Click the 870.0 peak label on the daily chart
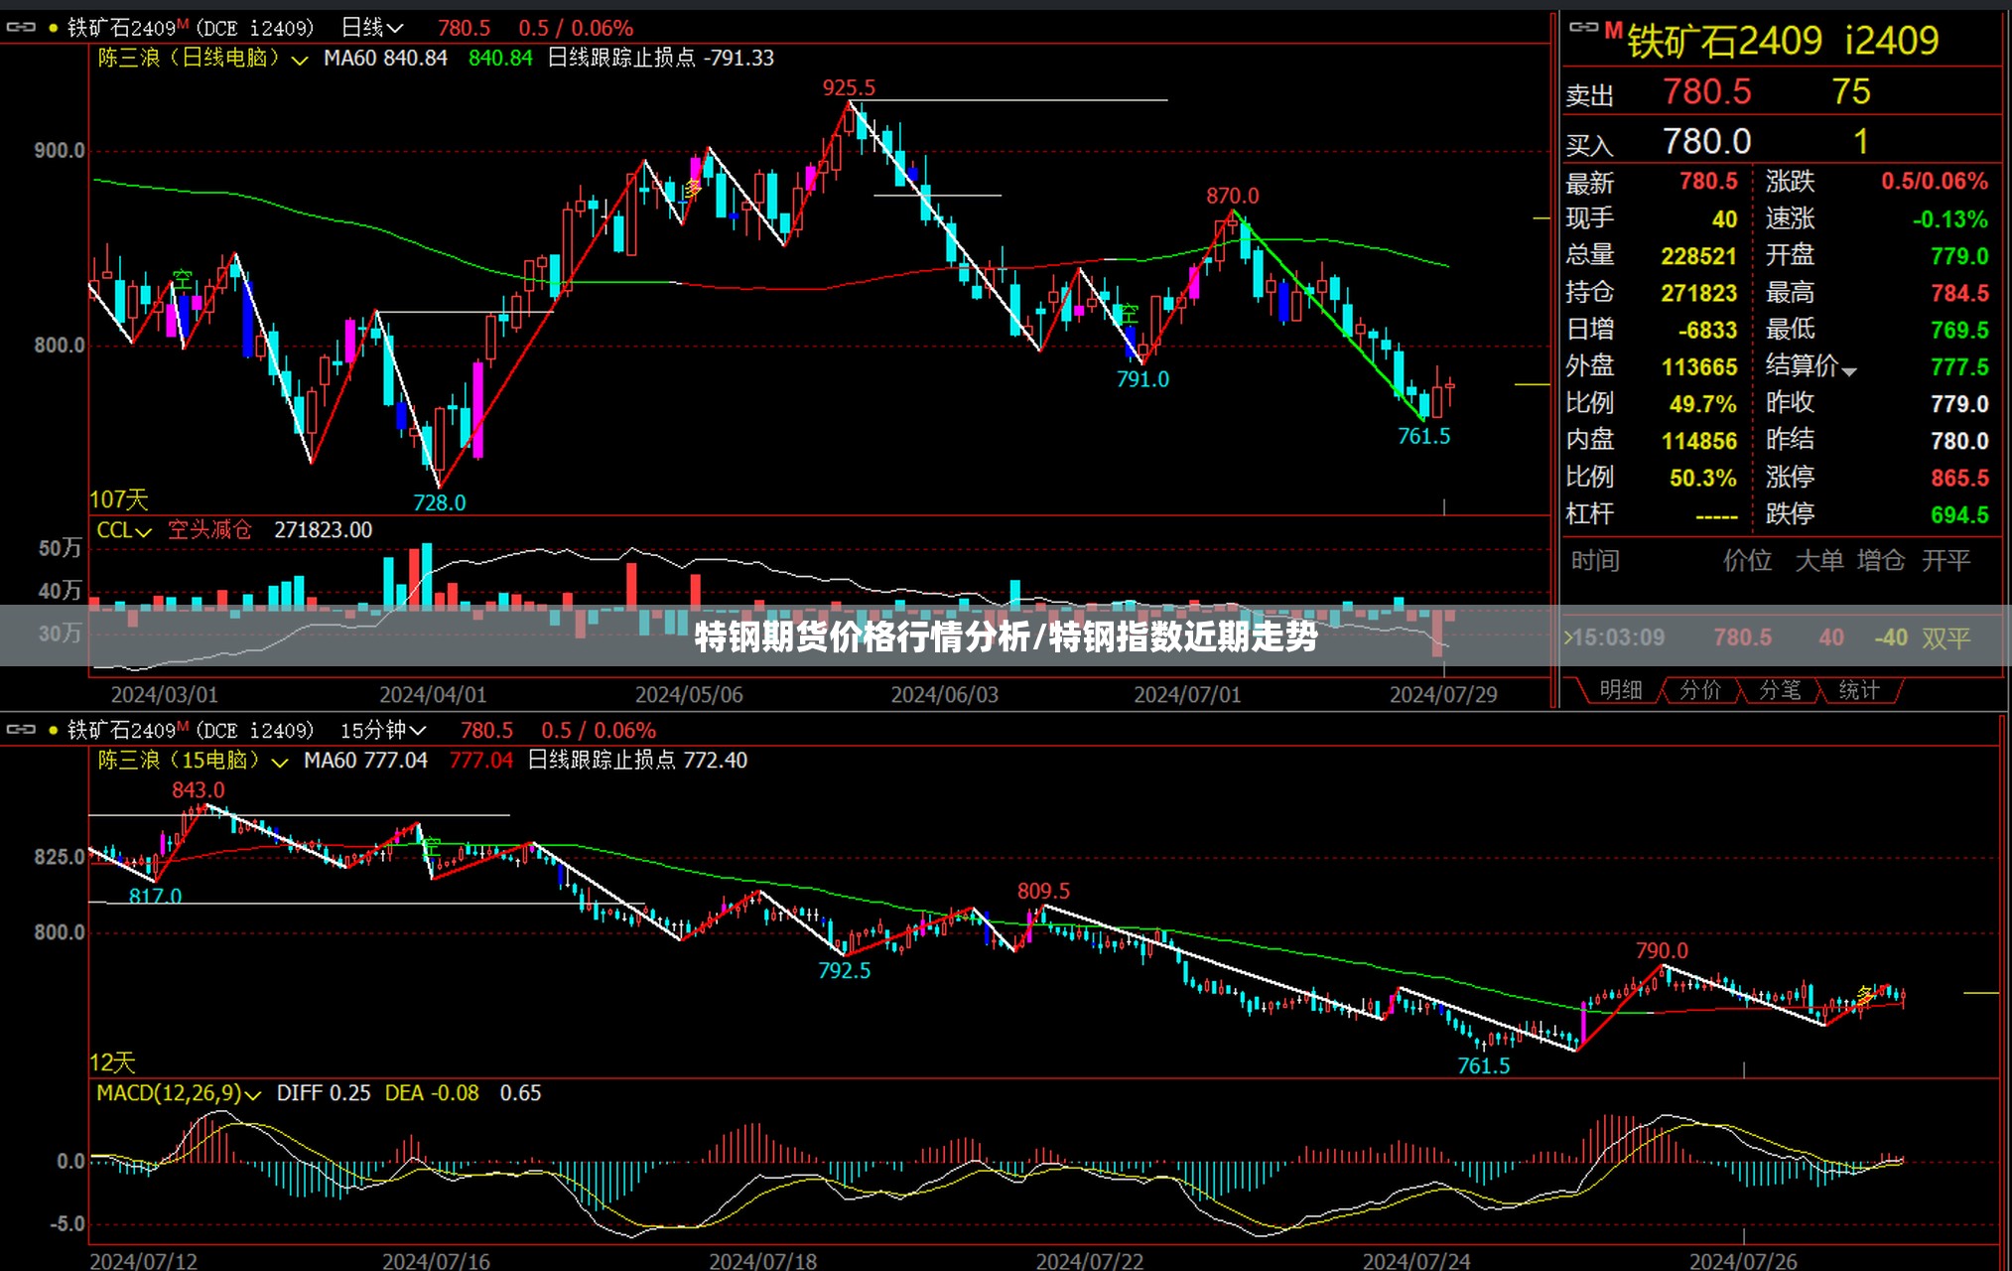 click(x=1232, y=197)
